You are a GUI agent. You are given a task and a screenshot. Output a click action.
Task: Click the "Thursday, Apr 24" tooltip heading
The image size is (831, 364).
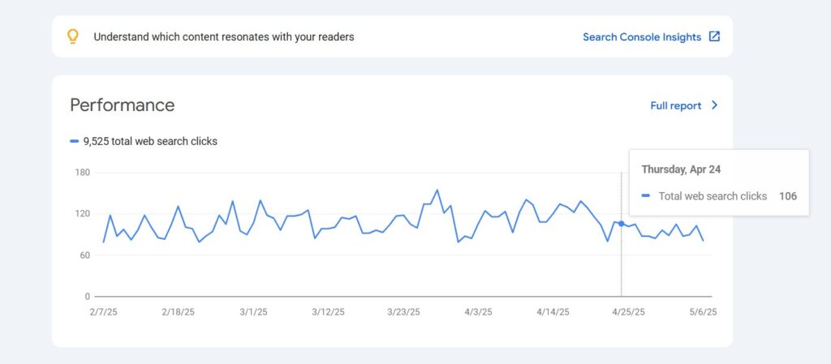[x=681, y=169]
